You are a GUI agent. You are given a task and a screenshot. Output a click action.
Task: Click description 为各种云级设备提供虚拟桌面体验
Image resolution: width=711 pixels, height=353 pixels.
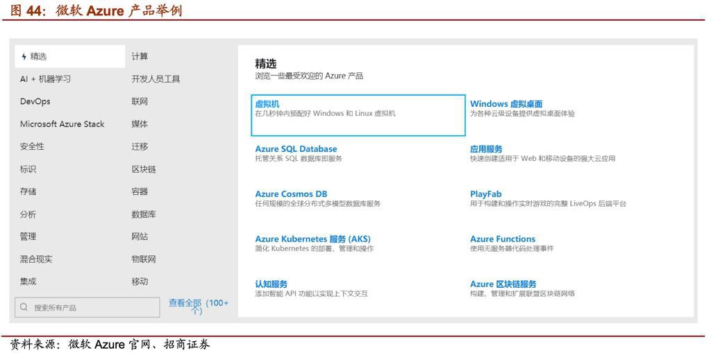(522, 114)
